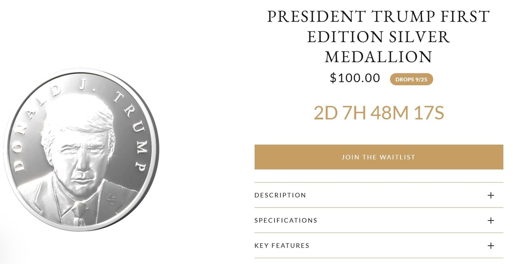Click the 45 engraving on the coin
Screen dimensions: 513x264
[111, 200]
